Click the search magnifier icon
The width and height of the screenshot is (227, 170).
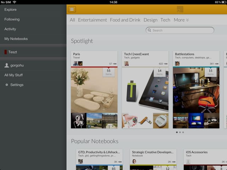[x=149, y=30]
